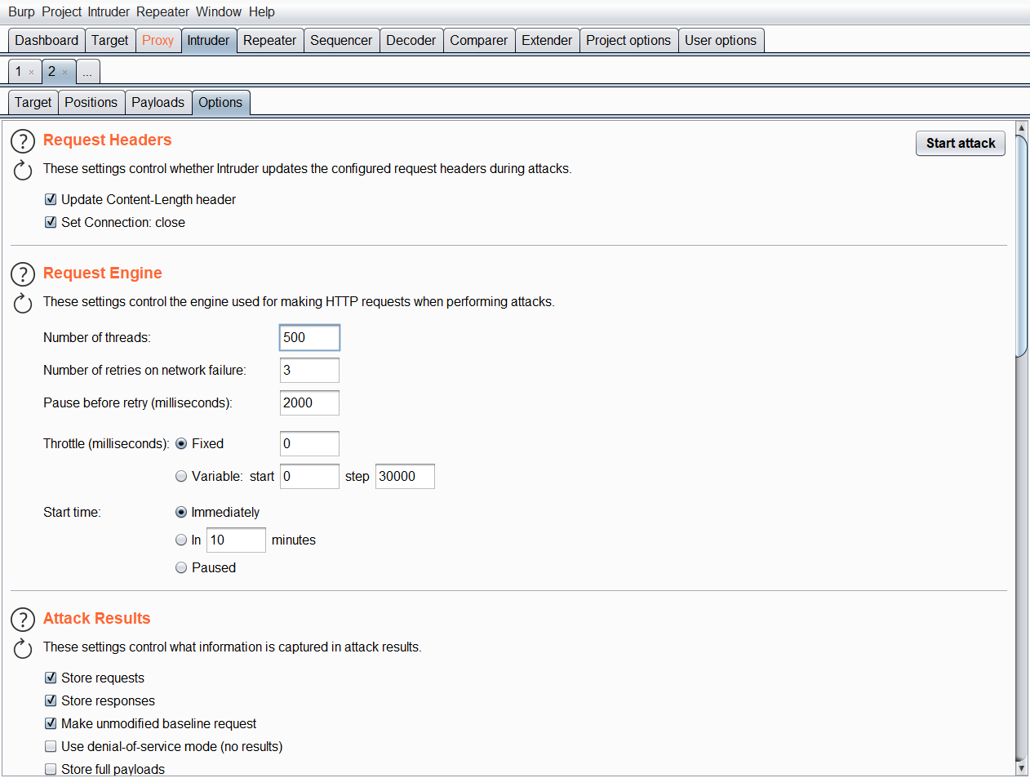Toggle Set Connection: close checkbox
Viewport: 1030px width, 778px height.
click(x=51, y=222)
